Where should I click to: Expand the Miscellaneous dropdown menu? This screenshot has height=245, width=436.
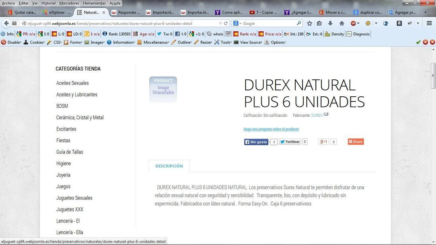point(153,42)
